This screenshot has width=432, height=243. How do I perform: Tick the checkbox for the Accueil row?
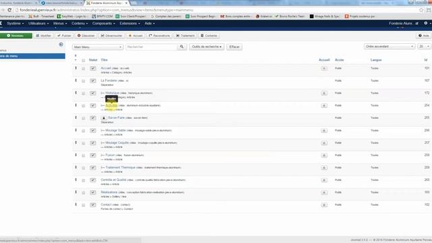(84, 69)
